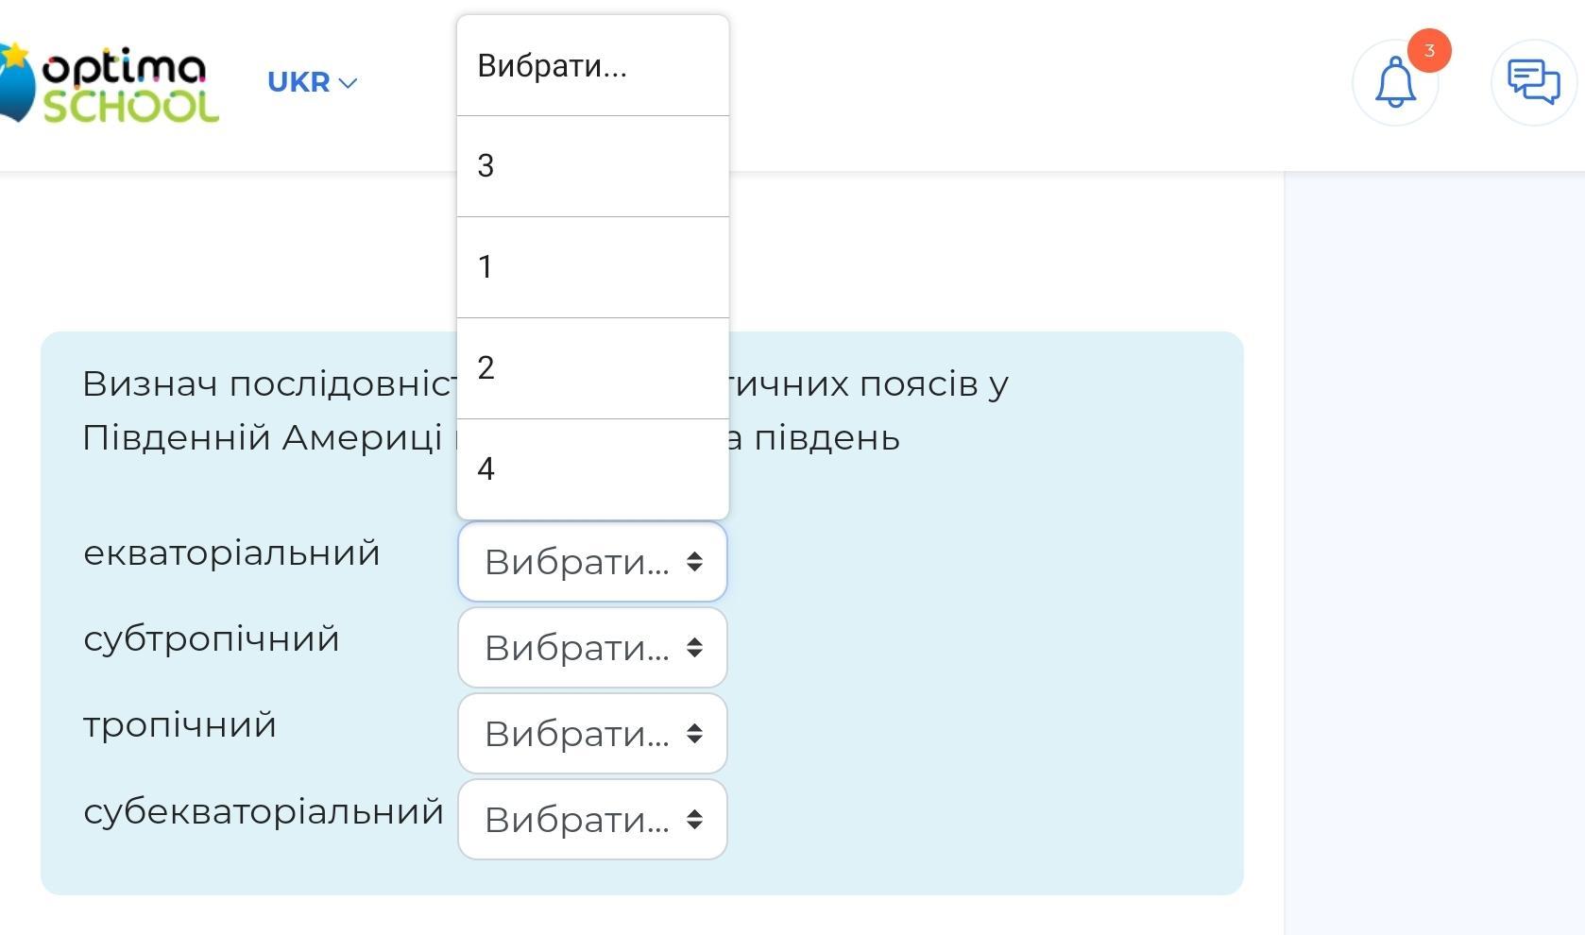
Task: Click the екваторіальний label text
Action: point(231,553)
